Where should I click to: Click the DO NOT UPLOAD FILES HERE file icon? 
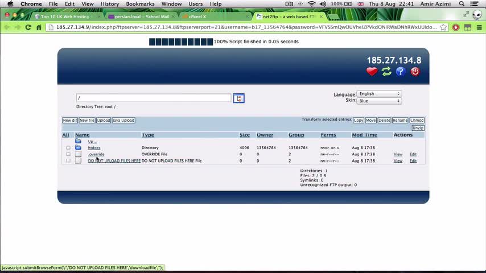click(x=78, y=160)
